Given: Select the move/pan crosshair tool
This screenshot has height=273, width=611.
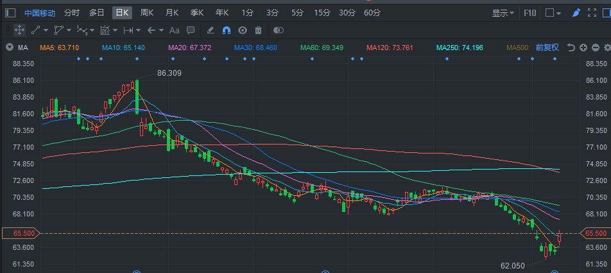Looking at the screenshot, I should [19, 30].
